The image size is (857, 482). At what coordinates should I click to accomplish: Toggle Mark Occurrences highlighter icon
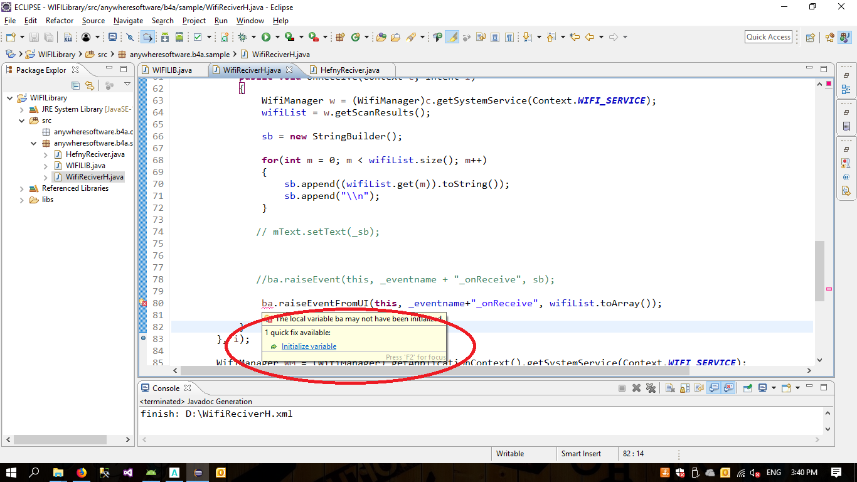pos(452,37)
